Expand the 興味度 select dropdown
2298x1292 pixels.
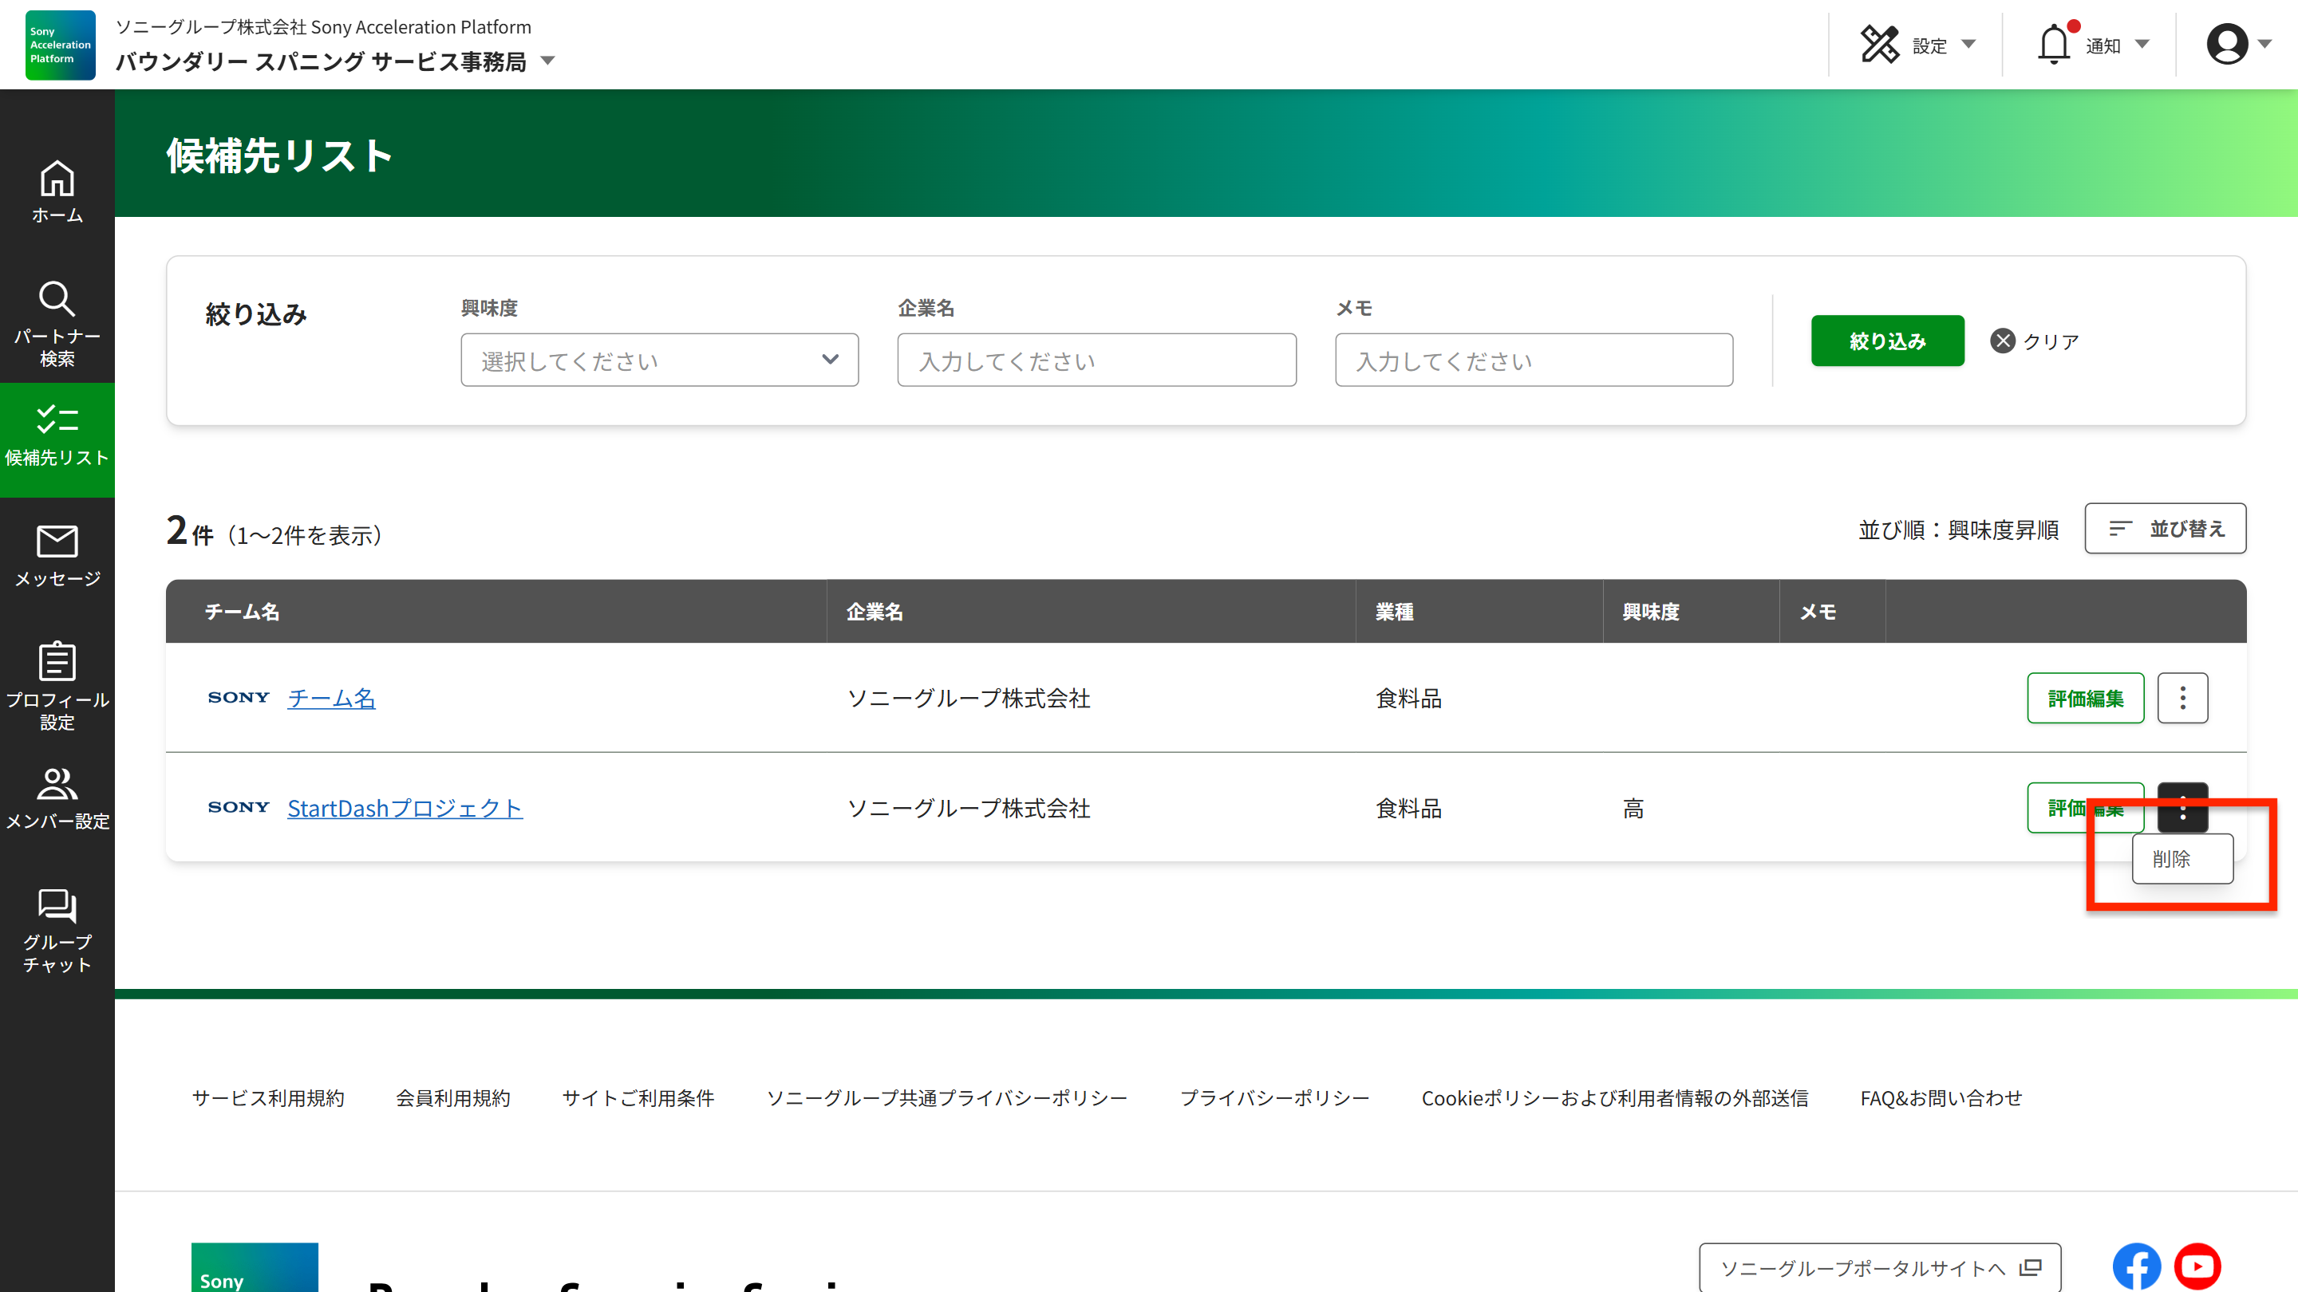659,360
